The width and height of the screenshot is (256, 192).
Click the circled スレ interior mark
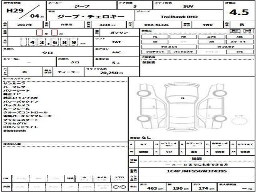[x=119, y=187]
